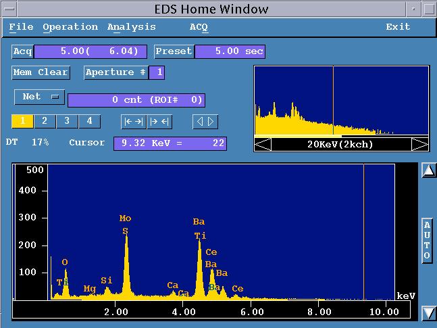This screenshot has width=437, height=328.
Task: Click the Mo peak label
Action: tap(125, 218)
